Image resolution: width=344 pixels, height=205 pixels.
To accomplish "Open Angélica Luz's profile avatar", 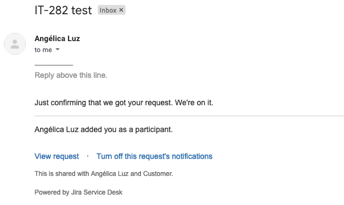I will click(x=15, y=44).
